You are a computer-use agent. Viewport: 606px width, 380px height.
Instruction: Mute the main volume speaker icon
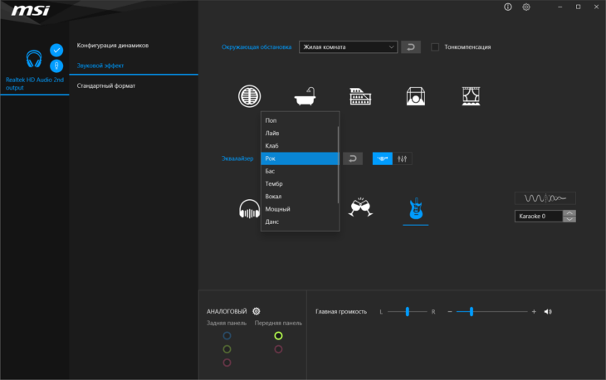548,312
